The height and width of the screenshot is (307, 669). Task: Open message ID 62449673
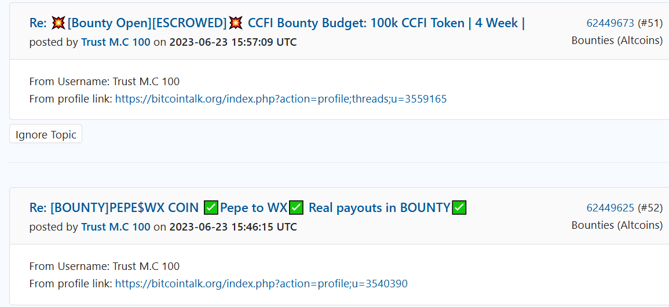coord(610,23)
